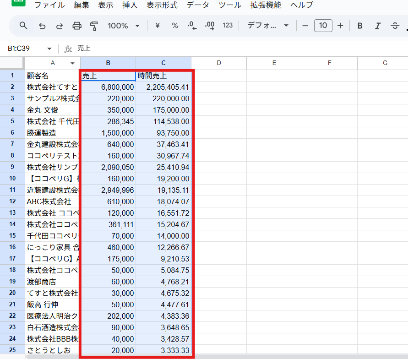Image resolution: width=408 pixels, height=359 pixels.
Task: Click the search magnifier icon in toolbar
Action: [23, 26]
